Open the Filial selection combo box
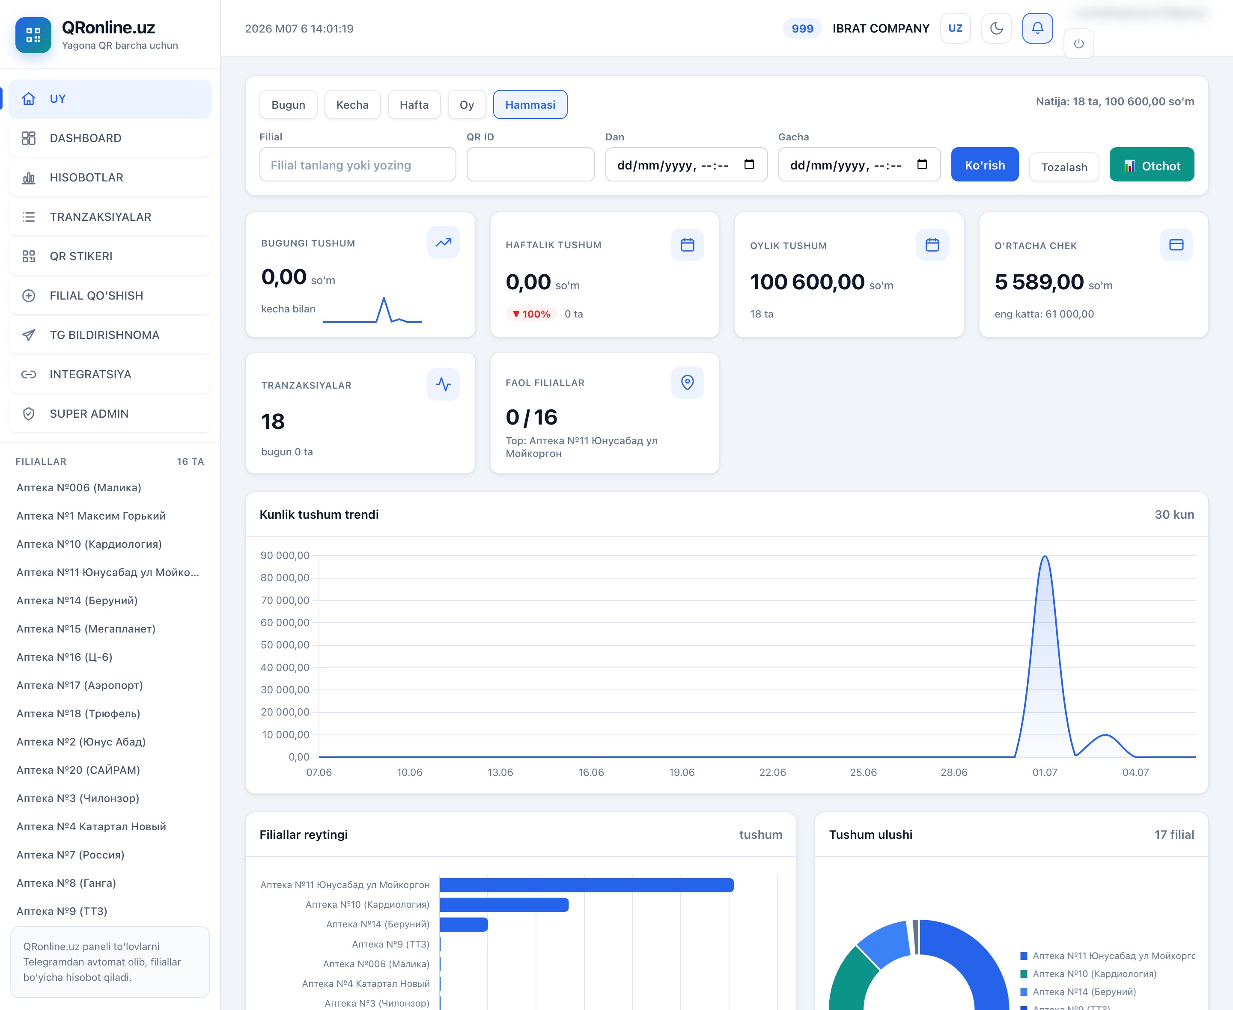 click(357, 165)
